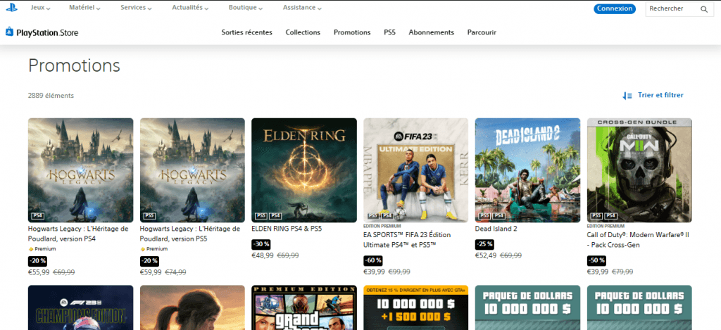Expand the Jeux dropdown menu
Screen dimensions: 721x330
pos(40,8)
